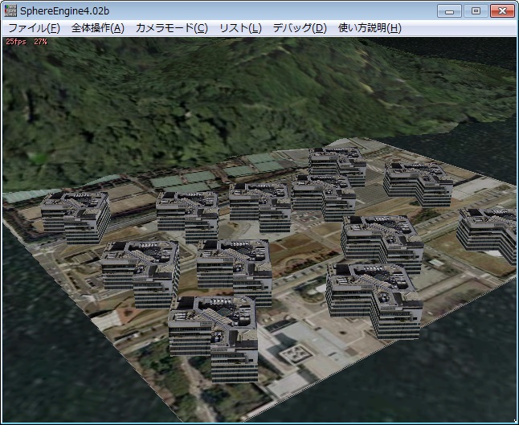Viewport: 519px width, 425px height.
Task: Click the 25fps counter text
Action: click(16, 42)
